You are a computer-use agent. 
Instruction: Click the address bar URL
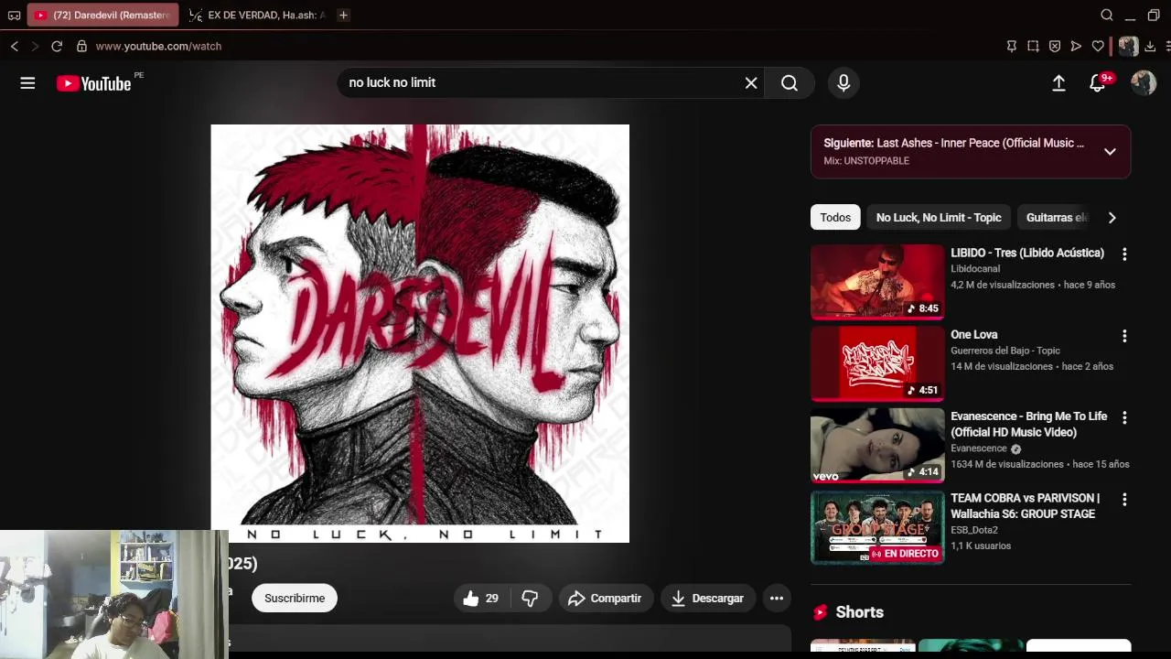[158, 46]
